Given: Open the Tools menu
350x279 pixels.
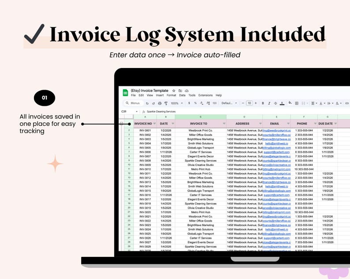Looking at the screenshot, I should click(192, 95).
